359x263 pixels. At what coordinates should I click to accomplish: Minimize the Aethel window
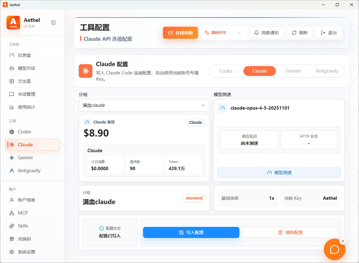tap(323, 5)
